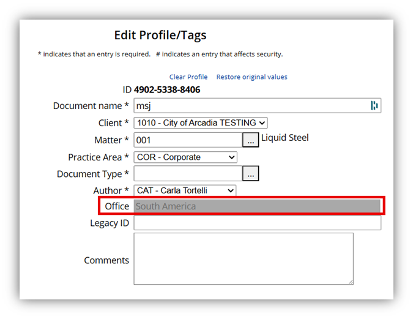Click Restore original values link
Screen dimensions: 413x319
(251, 77)
